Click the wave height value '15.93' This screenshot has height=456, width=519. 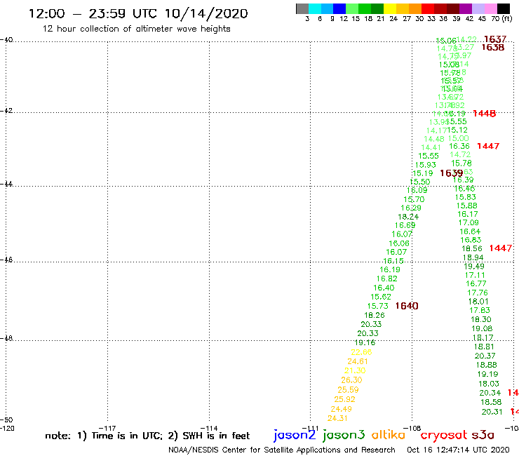(x=425, y=165)
